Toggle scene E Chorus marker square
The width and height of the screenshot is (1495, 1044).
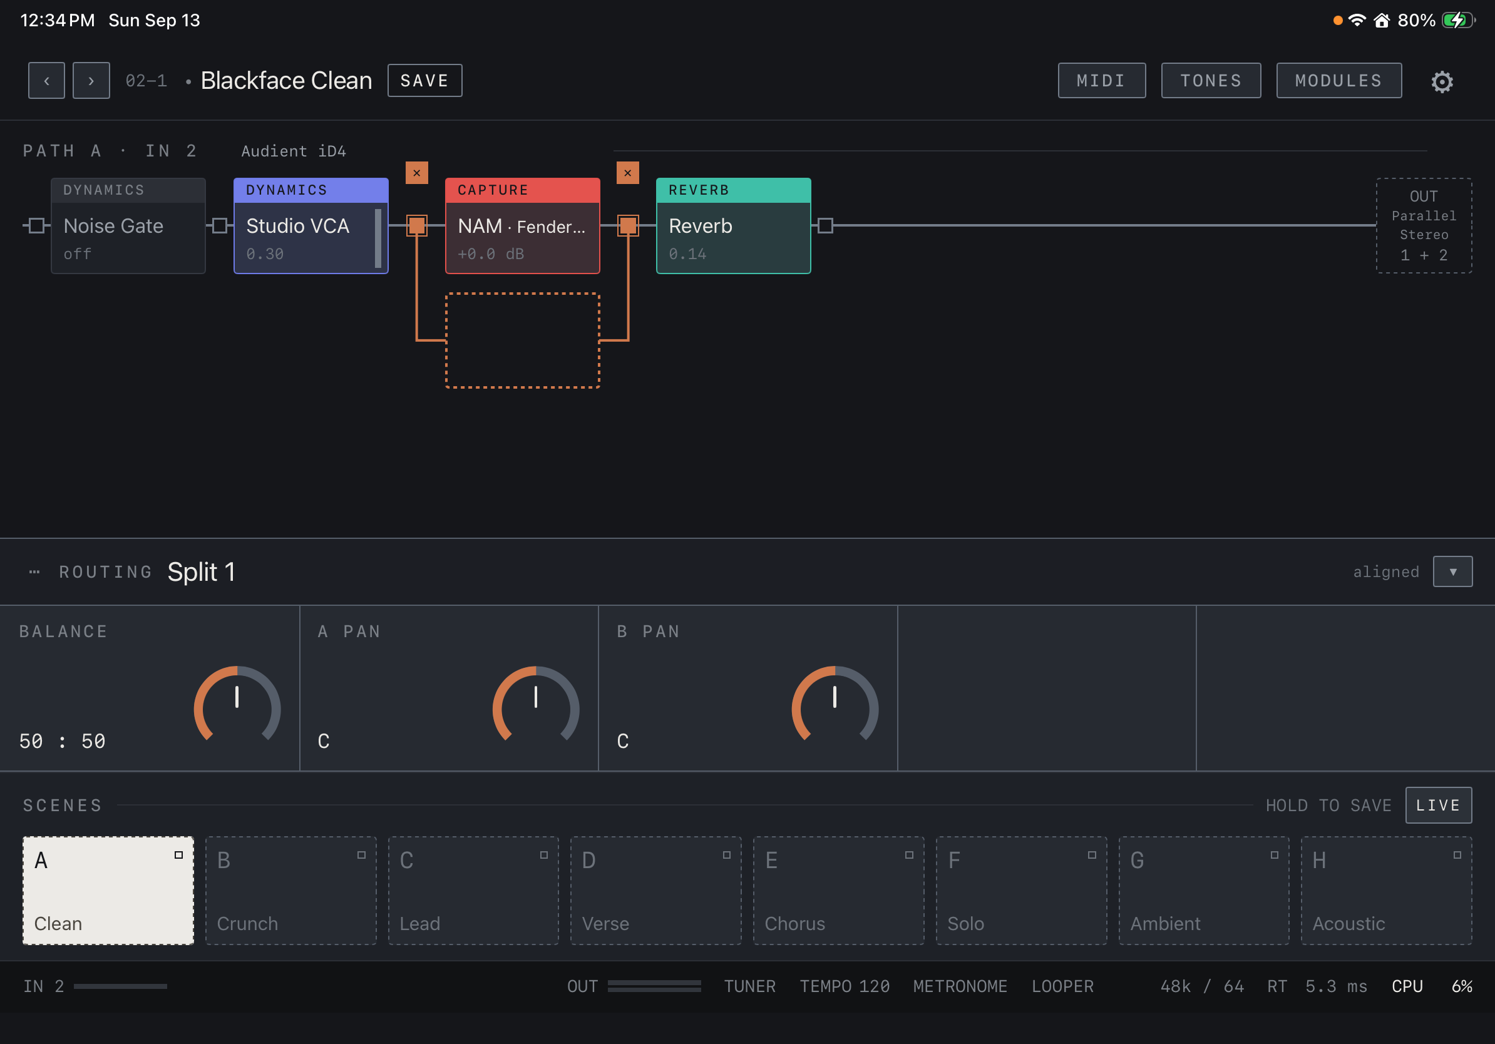(x=909, y=855)
